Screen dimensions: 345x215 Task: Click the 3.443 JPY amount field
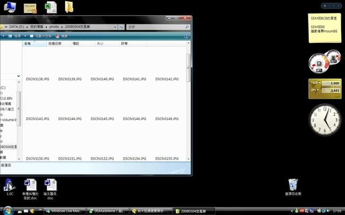coord(331,90)
